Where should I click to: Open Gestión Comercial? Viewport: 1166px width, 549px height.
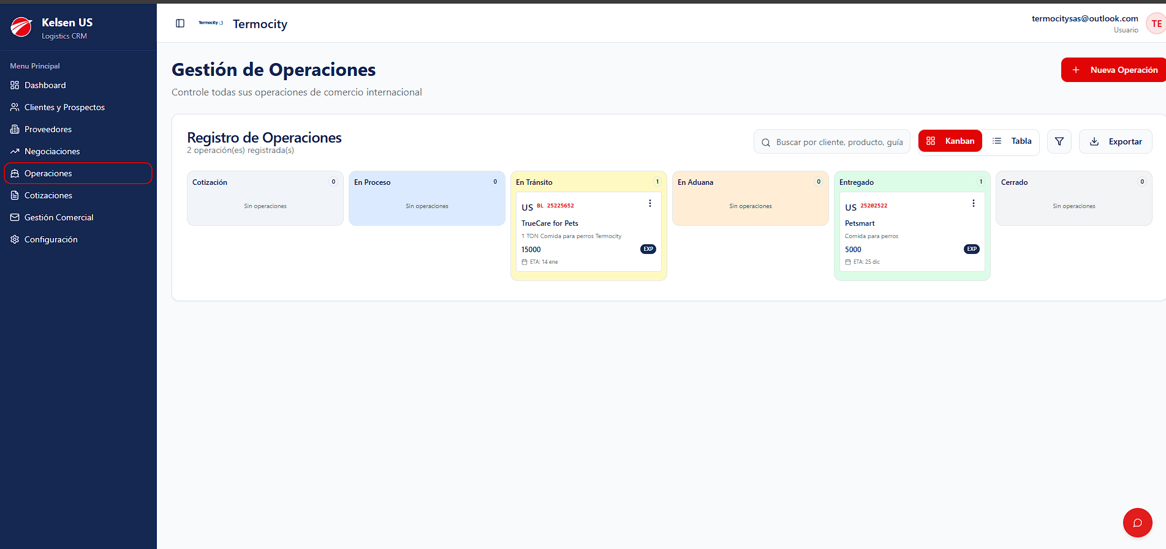[x=78, y=217]
